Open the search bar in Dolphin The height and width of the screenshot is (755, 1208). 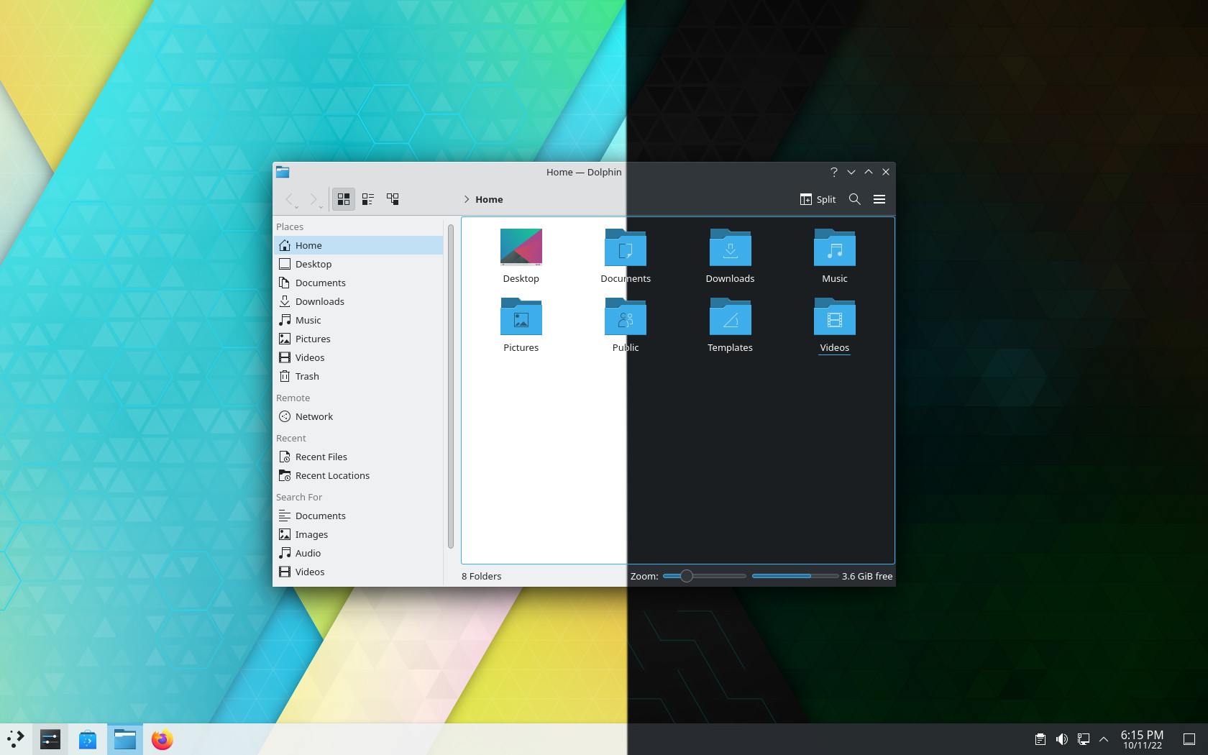[x=854, y=199]
